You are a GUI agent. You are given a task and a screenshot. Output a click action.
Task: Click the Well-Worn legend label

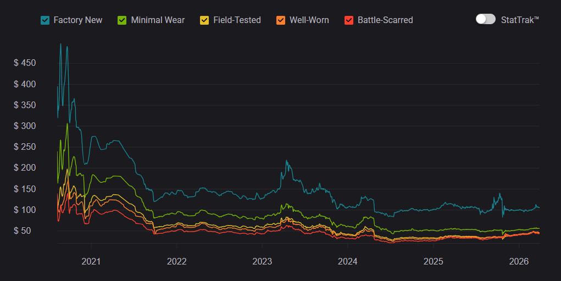309,20
